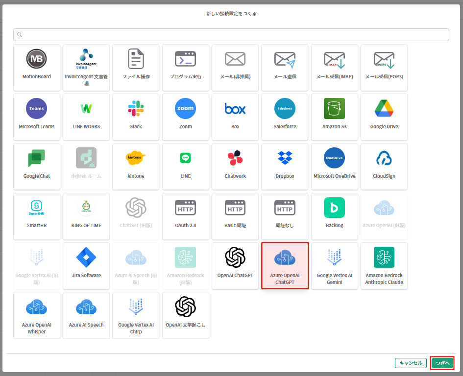
Task: Select the CloudSign connector tile
Action: [x=384, y=158]
